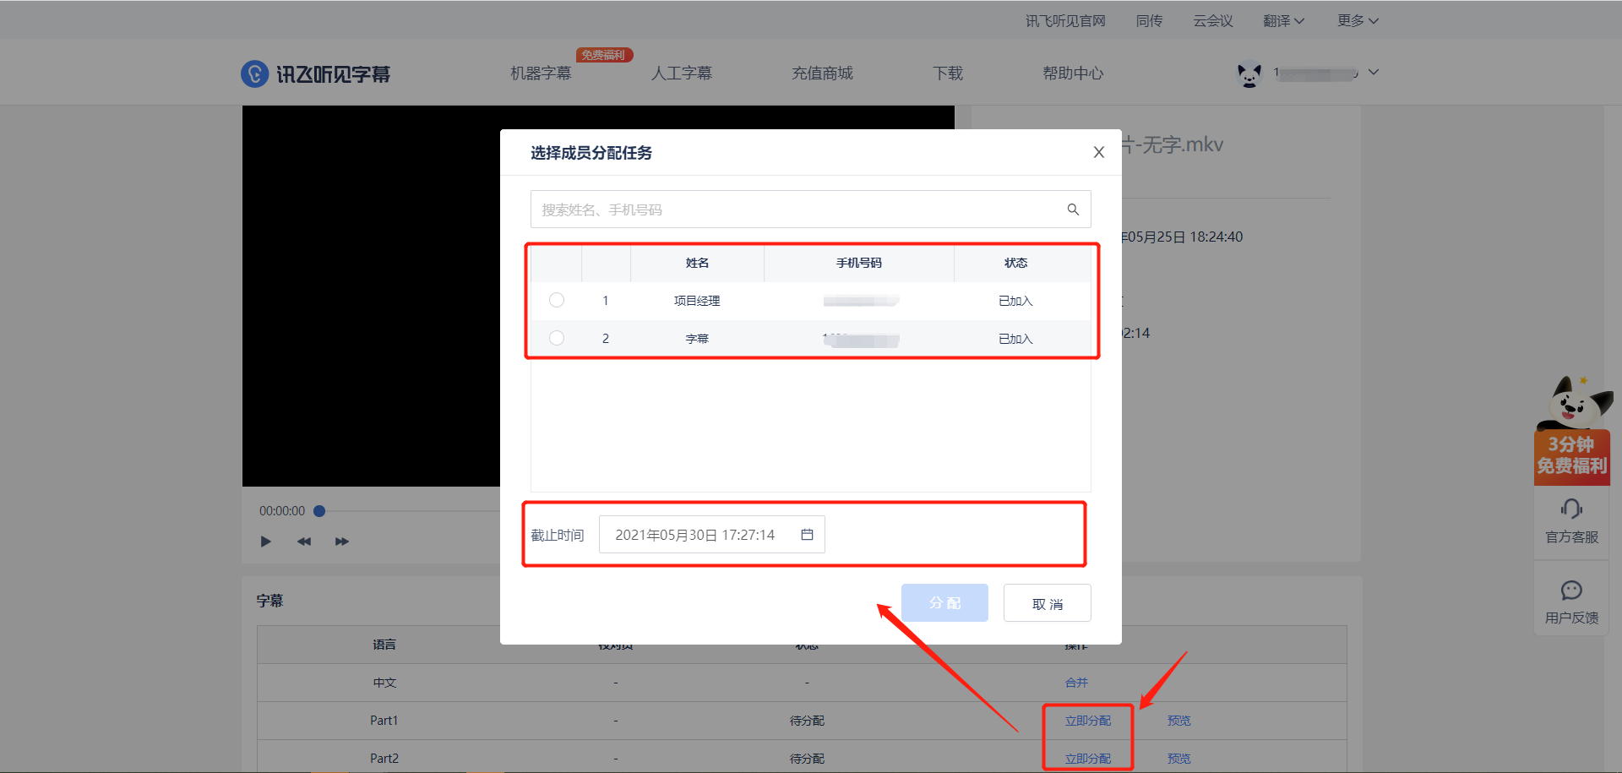Viewport: 1622px width, 773px height.
Task: Click the video progress slider handle
Action: pos(319,511)
